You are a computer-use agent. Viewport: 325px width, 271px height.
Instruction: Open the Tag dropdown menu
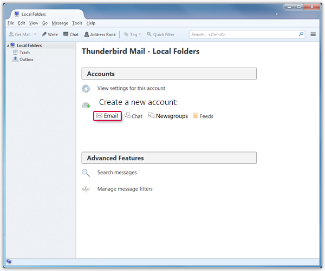(x=132, y=35)
